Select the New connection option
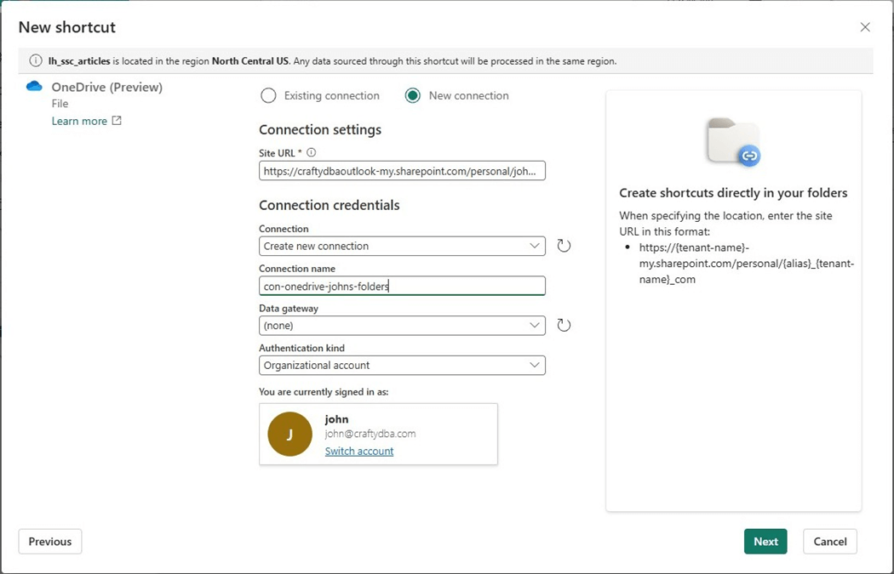Viewport: 894px width, 574px height. [413, 96]
